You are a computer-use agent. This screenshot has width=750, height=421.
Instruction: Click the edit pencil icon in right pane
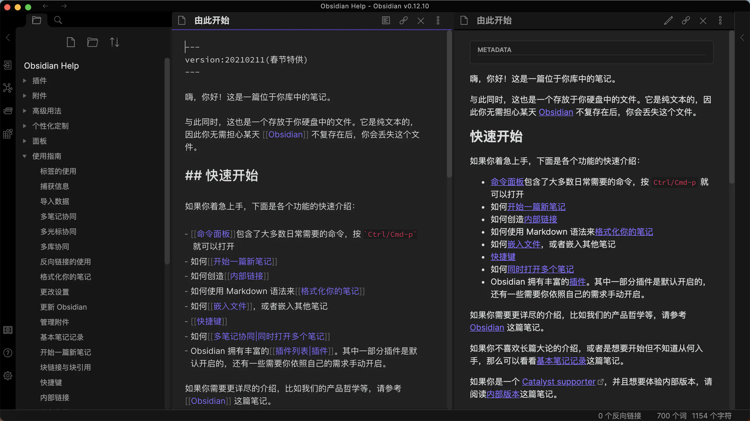pos(668,20)
